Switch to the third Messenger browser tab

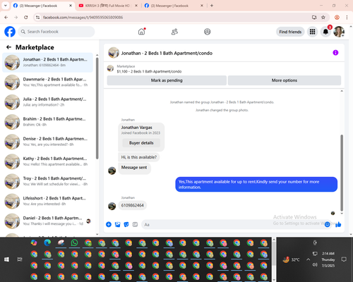[x=174, y=6]
